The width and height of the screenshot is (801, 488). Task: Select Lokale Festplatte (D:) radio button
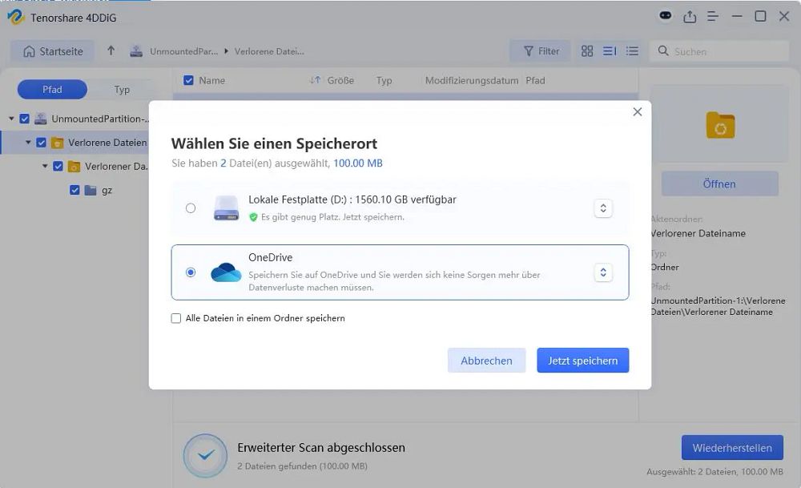point(191,208)
